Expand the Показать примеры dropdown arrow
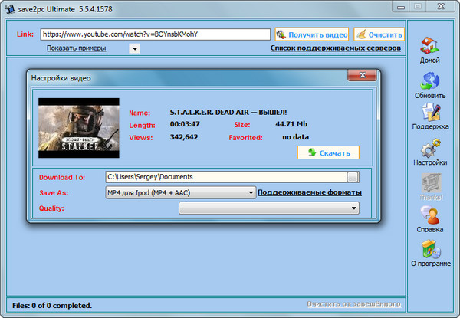 tap(134, 48)
